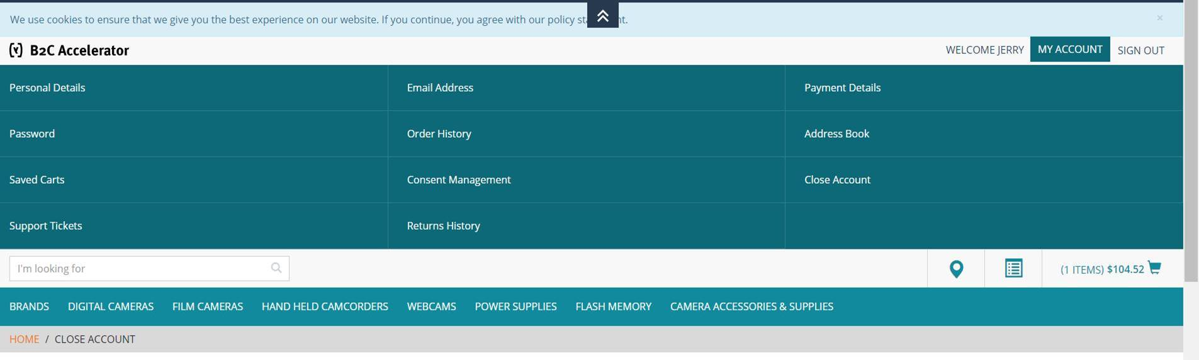Open Consent Management page
The image size is (1199, 360).
[x=458, y=179]
